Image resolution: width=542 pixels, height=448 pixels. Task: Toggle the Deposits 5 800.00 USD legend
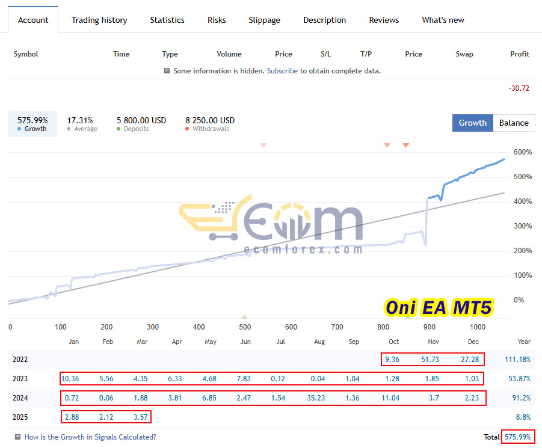click(x=141, y=124)
